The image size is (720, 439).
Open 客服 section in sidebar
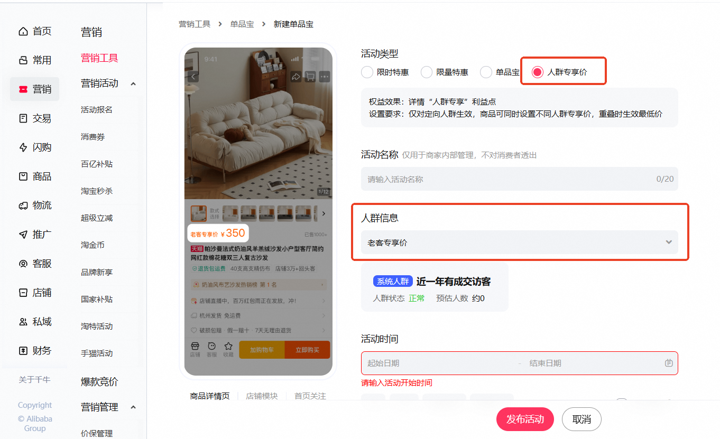(x=35, y=264)
